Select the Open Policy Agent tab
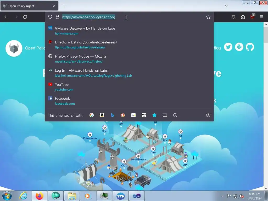 point(29,6)
